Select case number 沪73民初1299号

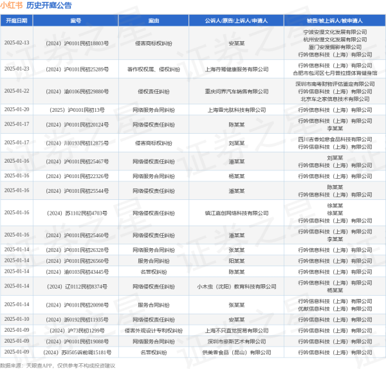(x=77, y=330)
